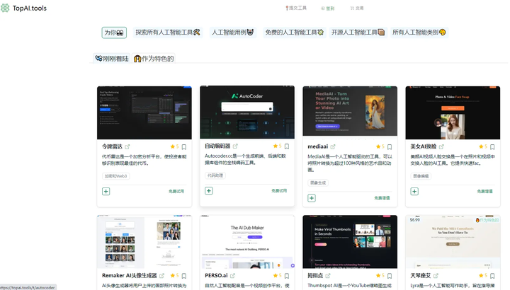This screenshot has width=510, height=290.
Task: Click star rating on PERSO.ai card
Action: coord(277,276)
